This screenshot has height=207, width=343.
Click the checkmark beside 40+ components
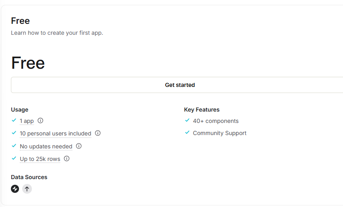pos(187,120)
